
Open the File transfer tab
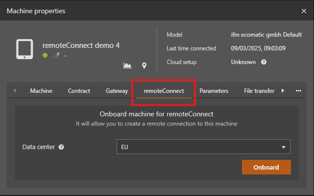[259, 91]
